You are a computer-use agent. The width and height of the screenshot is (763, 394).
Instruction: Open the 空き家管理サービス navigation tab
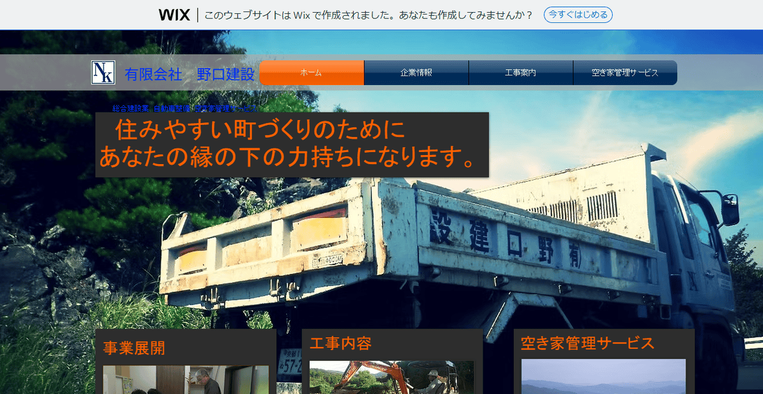625,73
